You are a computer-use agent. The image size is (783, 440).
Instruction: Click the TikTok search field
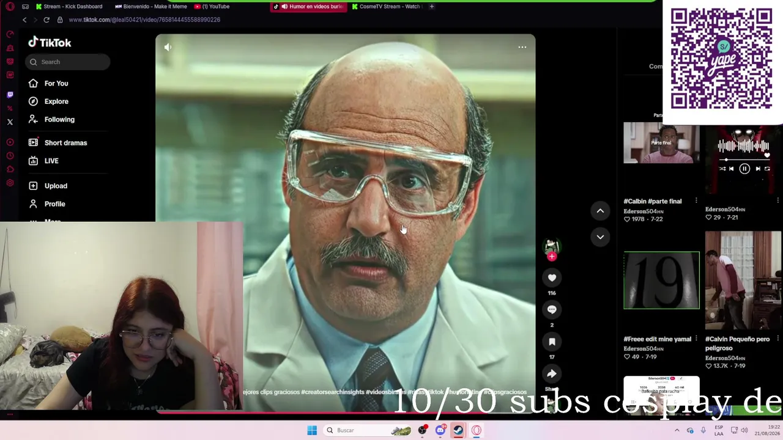68,62
